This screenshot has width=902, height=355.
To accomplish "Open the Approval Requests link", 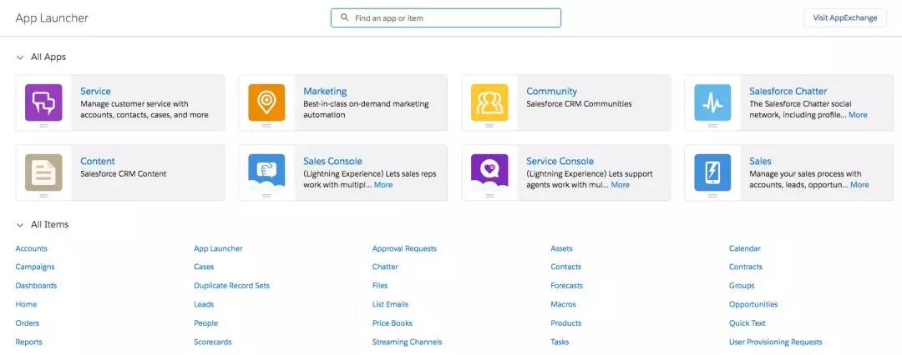I will (404, 248).
